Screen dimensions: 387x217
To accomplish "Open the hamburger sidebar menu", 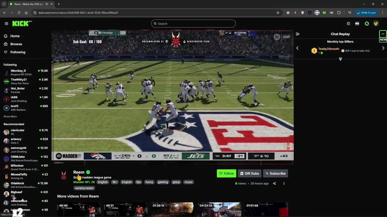I will pyautogui.click(x=6, y=24).
